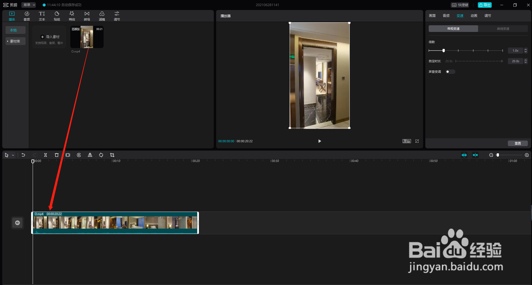Screen dimensions: 532x285
Task: Click the 原始 original ratio button
Action: (x=407, y=141)
